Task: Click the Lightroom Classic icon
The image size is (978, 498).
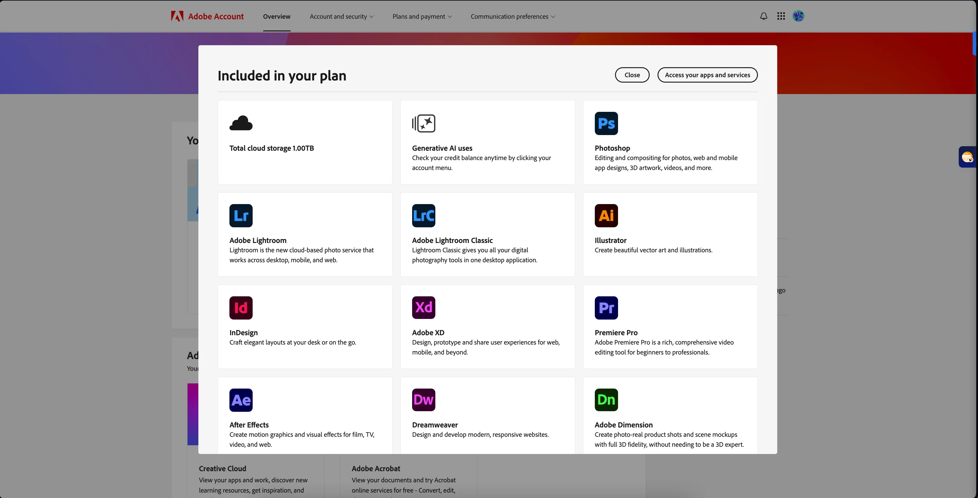Action: tap(423, 215)
